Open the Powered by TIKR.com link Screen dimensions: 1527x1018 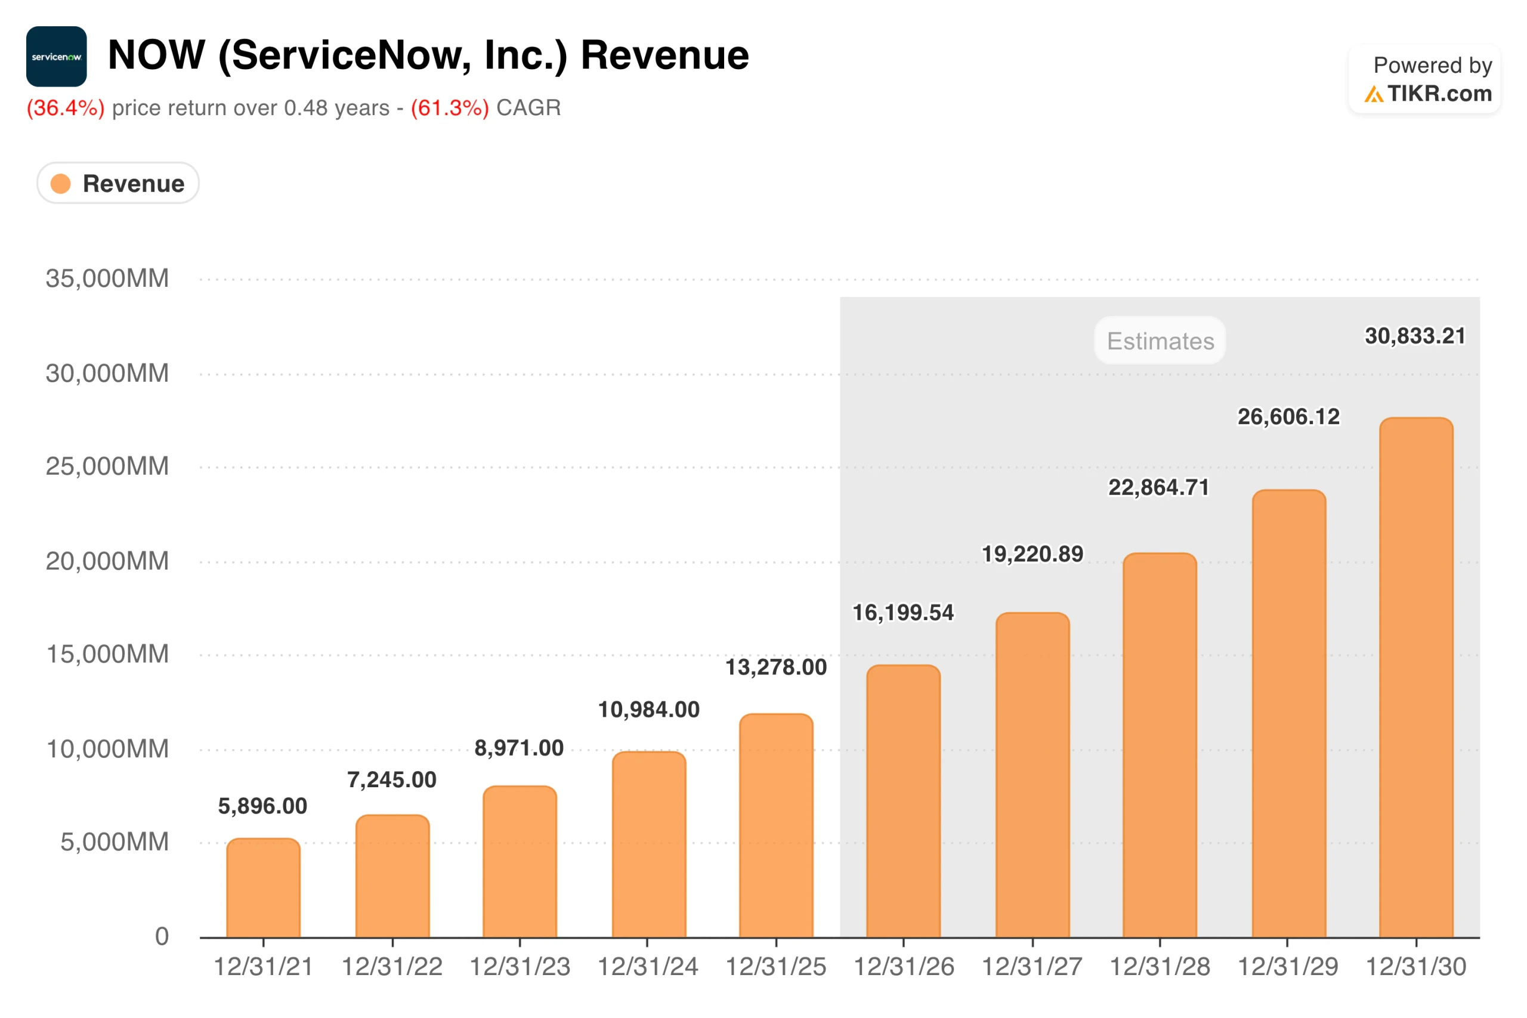tap(1424, 79)
